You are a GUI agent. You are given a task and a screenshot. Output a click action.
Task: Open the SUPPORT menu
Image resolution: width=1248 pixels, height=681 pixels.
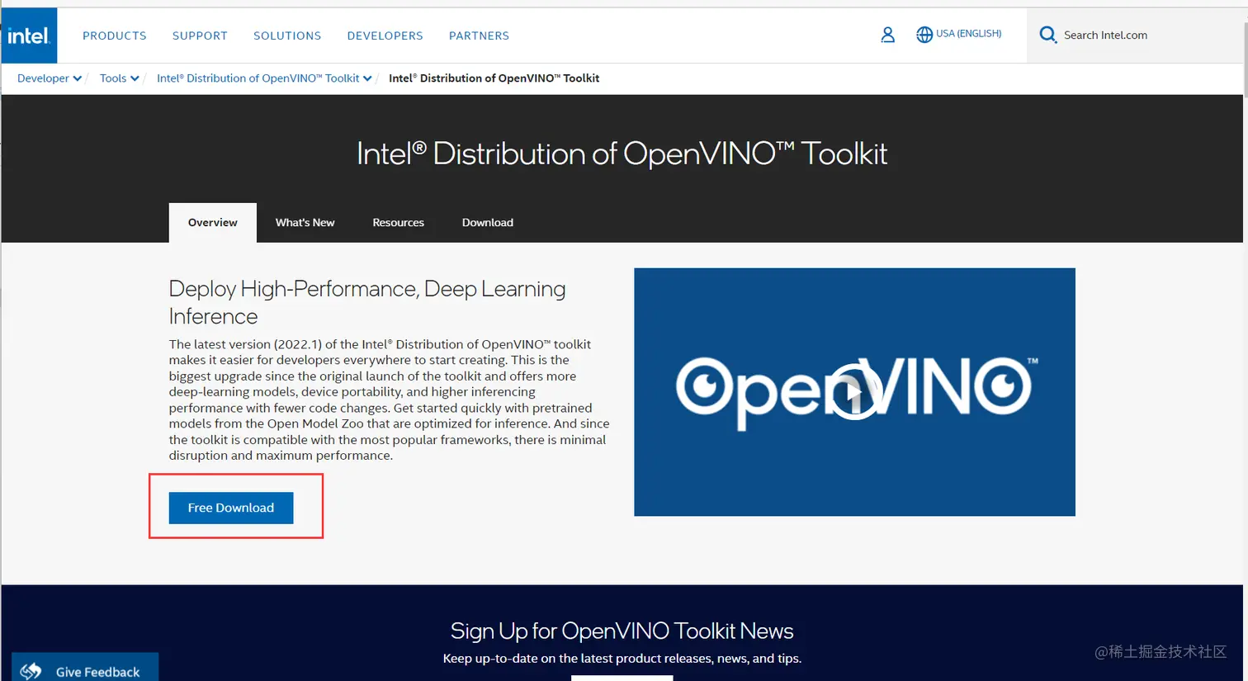click(200, 35)
